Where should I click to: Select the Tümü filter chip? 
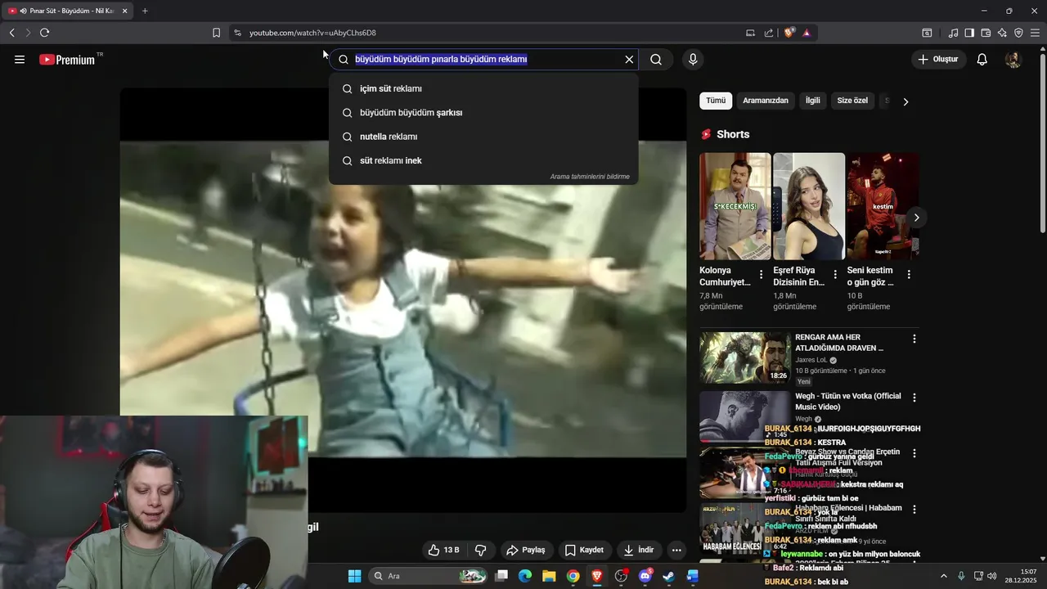coord(716,101)
